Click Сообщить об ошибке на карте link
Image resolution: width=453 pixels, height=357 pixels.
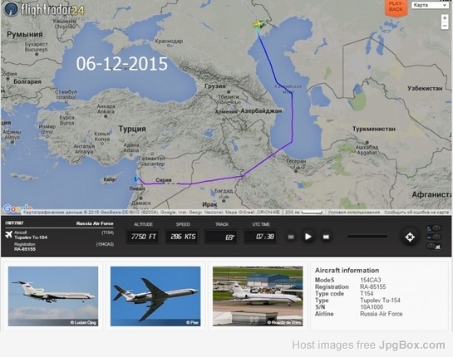[x=416, y=213]
